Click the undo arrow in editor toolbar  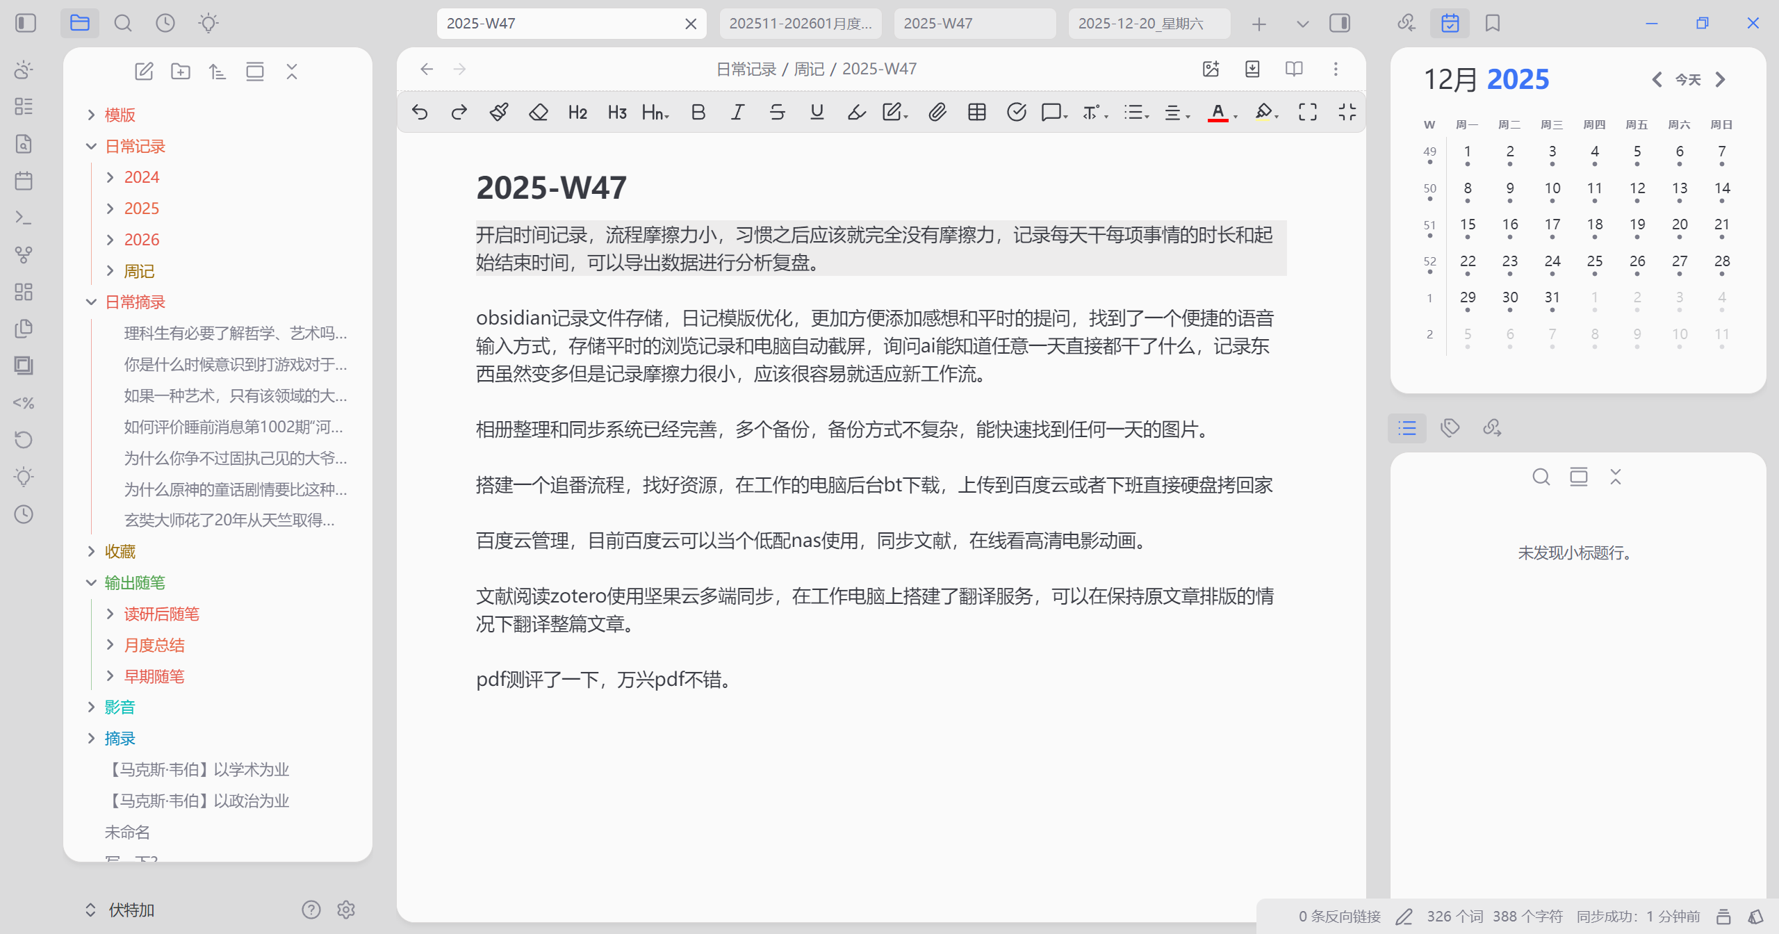point(420,112)
